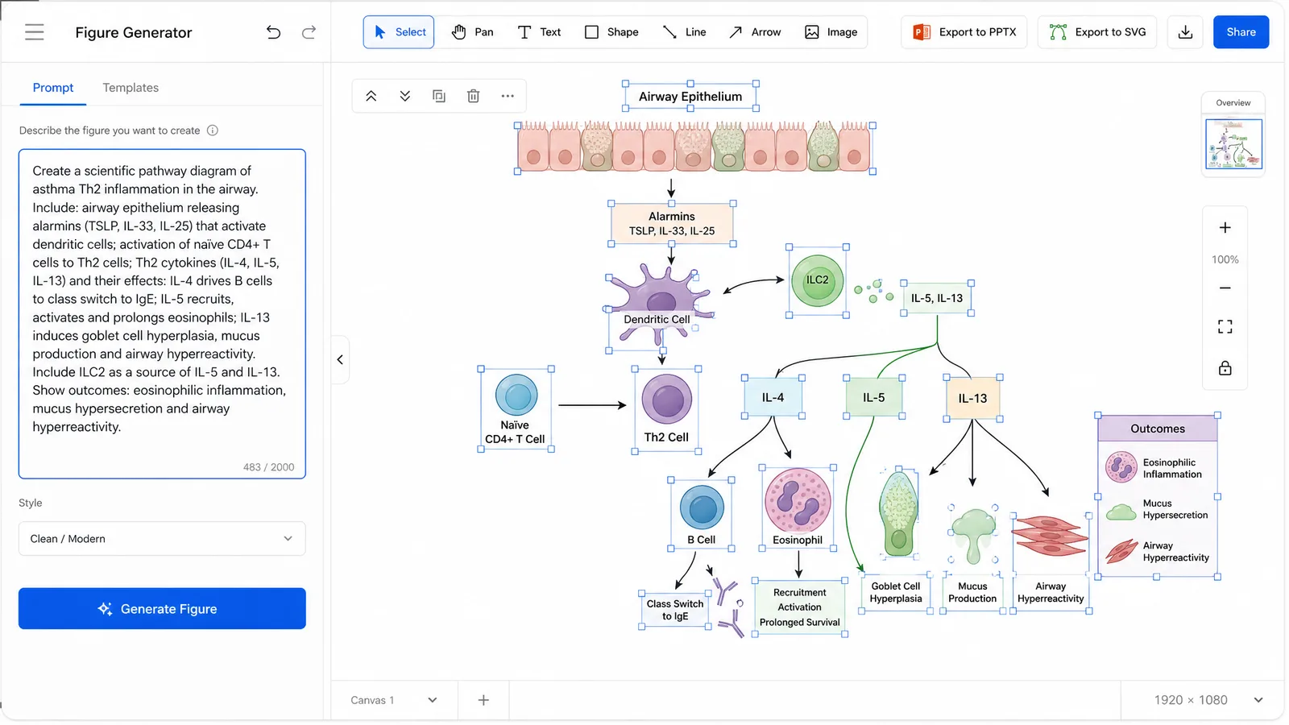Pick the Text tool
This screenshot has width=1289, height=725.
pos(539,32)
